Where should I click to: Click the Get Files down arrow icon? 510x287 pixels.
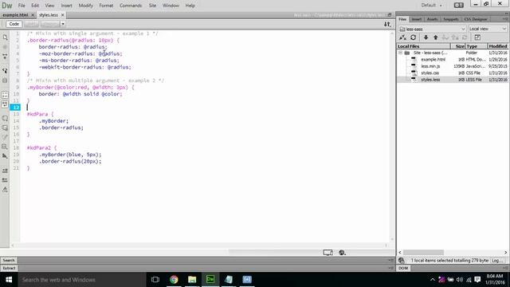[426, 37]
